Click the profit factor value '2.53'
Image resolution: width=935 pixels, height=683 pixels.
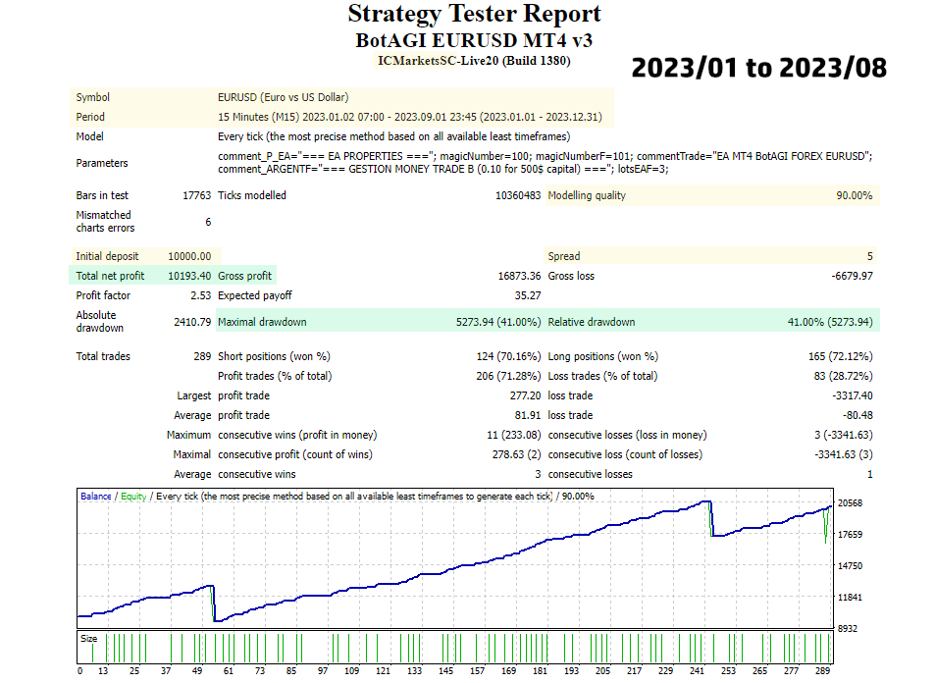(201, 295)
